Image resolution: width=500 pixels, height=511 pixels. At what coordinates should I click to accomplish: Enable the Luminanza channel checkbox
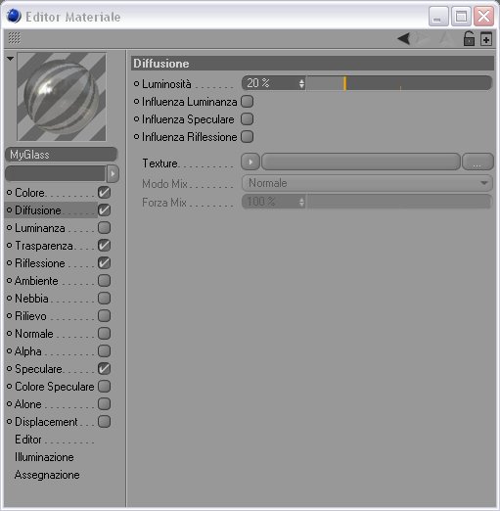click(105, 228)
